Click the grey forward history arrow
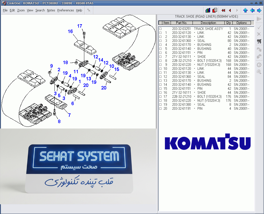Screen dimensions: 264x214 (x=237, y=11)
